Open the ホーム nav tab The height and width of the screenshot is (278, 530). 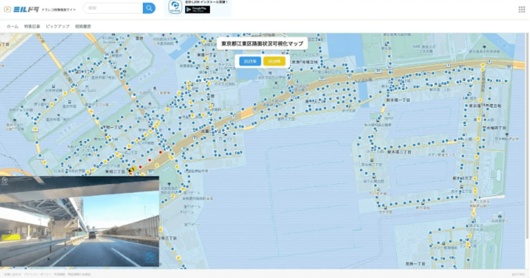pyautogui.click(x=12, y=26)
